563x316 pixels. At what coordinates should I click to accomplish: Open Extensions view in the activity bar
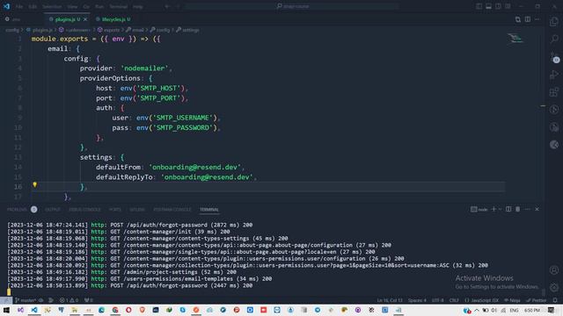click(554, 92)
